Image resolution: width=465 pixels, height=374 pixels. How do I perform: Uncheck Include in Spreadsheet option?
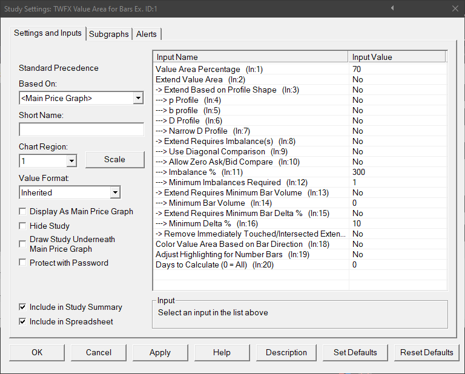click(x=23, y=321)
